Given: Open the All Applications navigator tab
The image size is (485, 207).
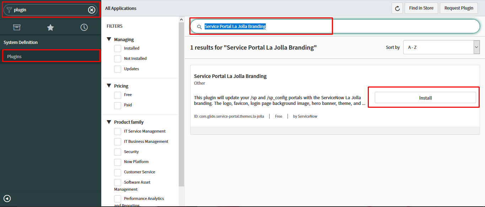Looking at the screenshot, I should click(x=17, y=27).
